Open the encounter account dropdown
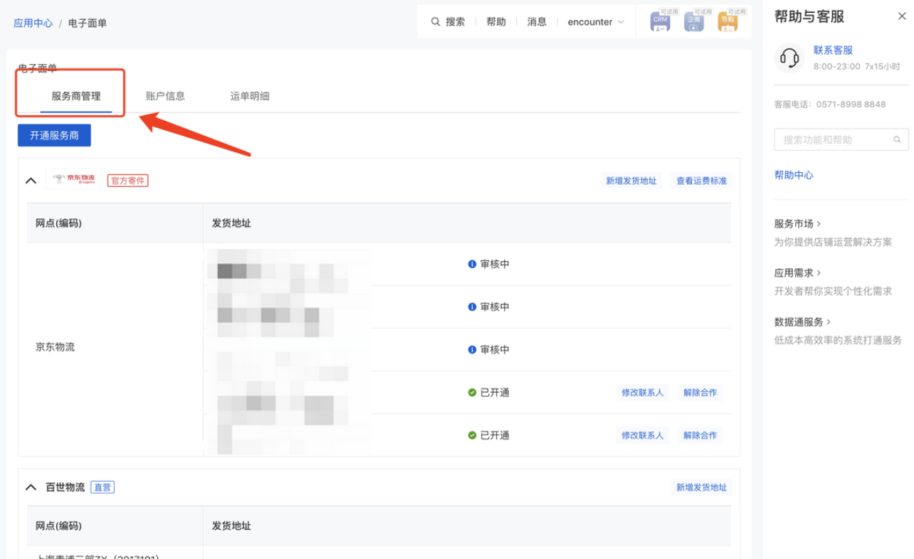 (596, 22)
